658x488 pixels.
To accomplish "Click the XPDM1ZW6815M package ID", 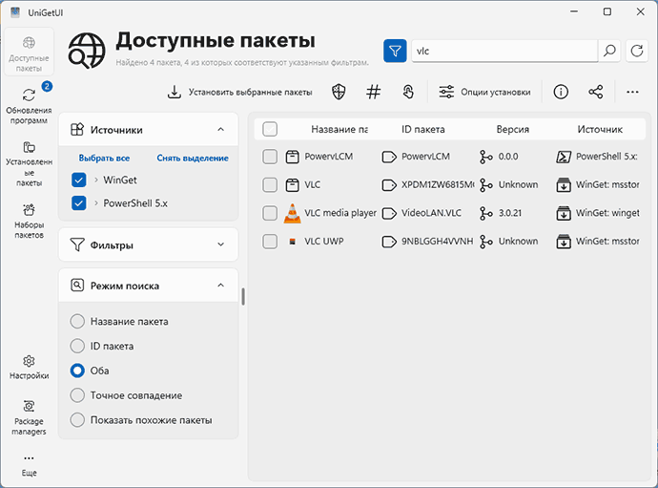I will point(438,185).
